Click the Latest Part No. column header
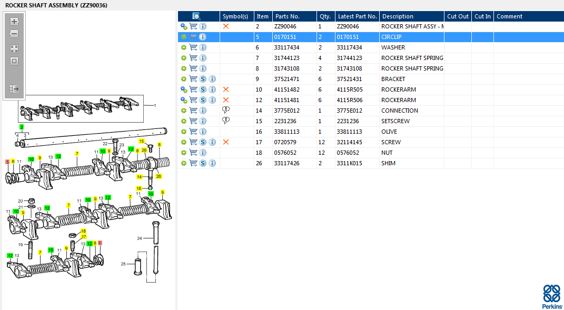This screenshot has width=564, height=310. (357, 16)
